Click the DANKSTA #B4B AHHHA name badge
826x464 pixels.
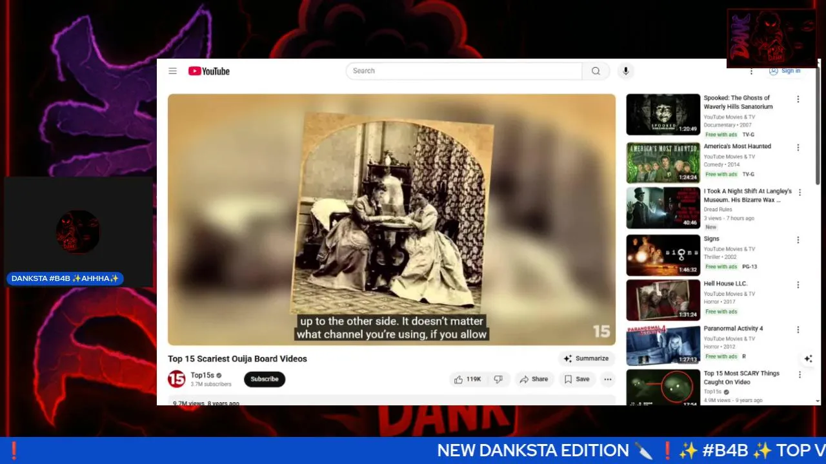coord(65,279)
